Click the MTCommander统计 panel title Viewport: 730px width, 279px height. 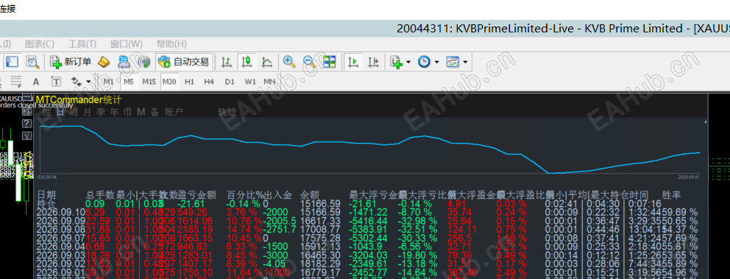coord(79,99)
